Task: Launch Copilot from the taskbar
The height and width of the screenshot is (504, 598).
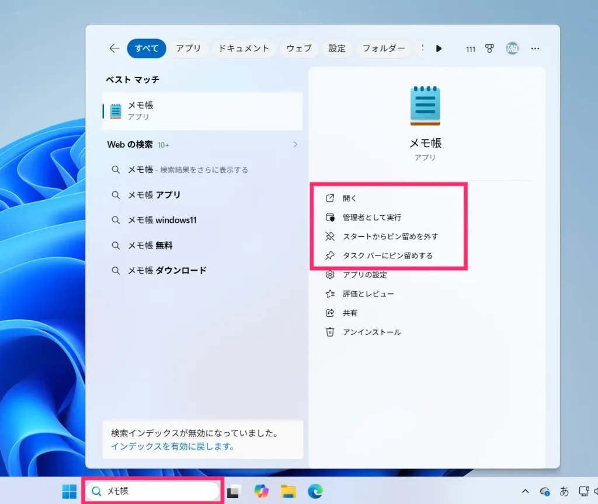Action: [261, 491]
